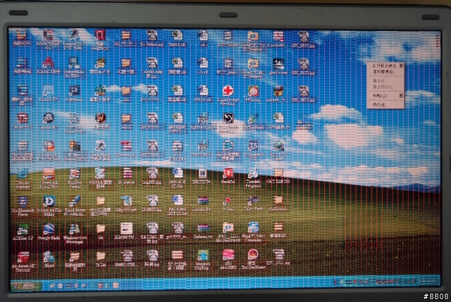451x302 pixels.
Task: Choose the bottom 內容 (Properties) context menu entry
Action: point(385,105)
